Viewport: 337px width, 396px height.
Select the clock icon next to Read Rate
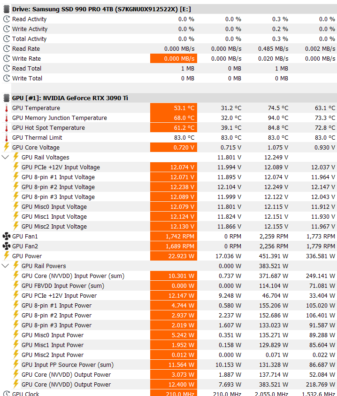click(x=6, y=48)
